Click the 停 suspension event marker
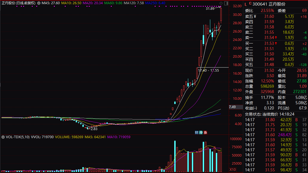 pyautogui.click(x=201, y=133)
